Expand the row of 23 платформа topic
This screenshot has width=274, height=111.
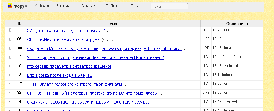pos(10,57)
